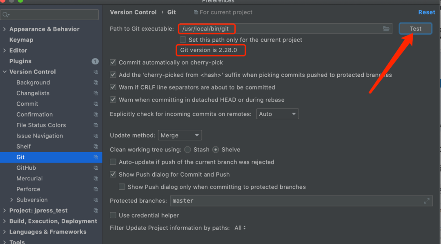Click the search magnifier icon in settings
Image resolution: width=441 pixels, height=244 pixels.
click(x=6, y=15)
